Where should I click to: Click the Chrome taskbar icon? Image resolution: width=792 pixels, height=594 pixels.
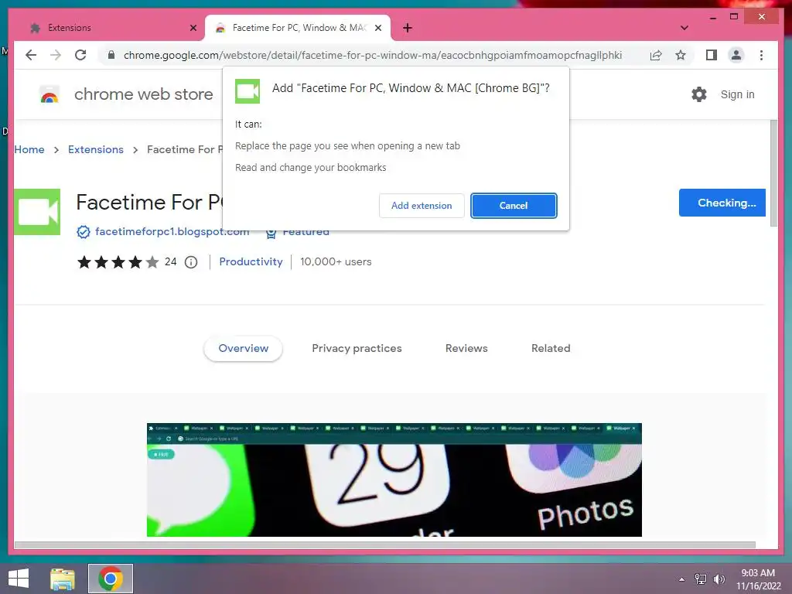coord(111,579)
